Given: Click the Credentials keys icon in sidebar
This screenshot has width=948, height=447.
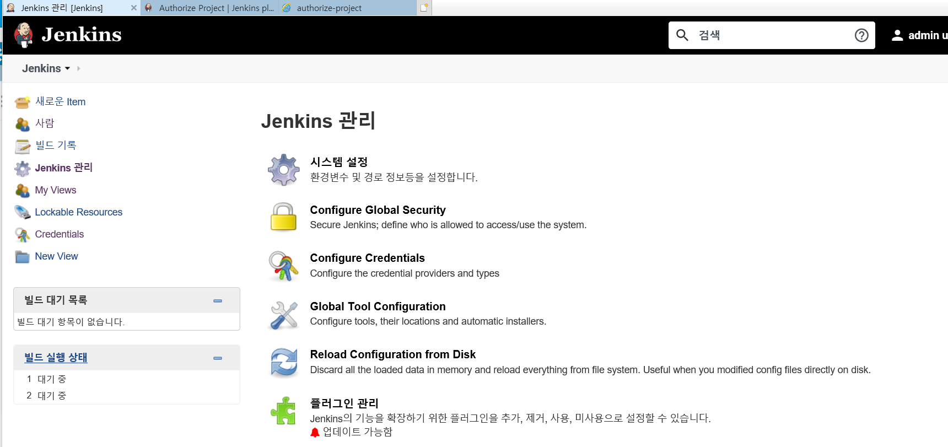Looking at the screenshot, I should (x=23, y=234).
